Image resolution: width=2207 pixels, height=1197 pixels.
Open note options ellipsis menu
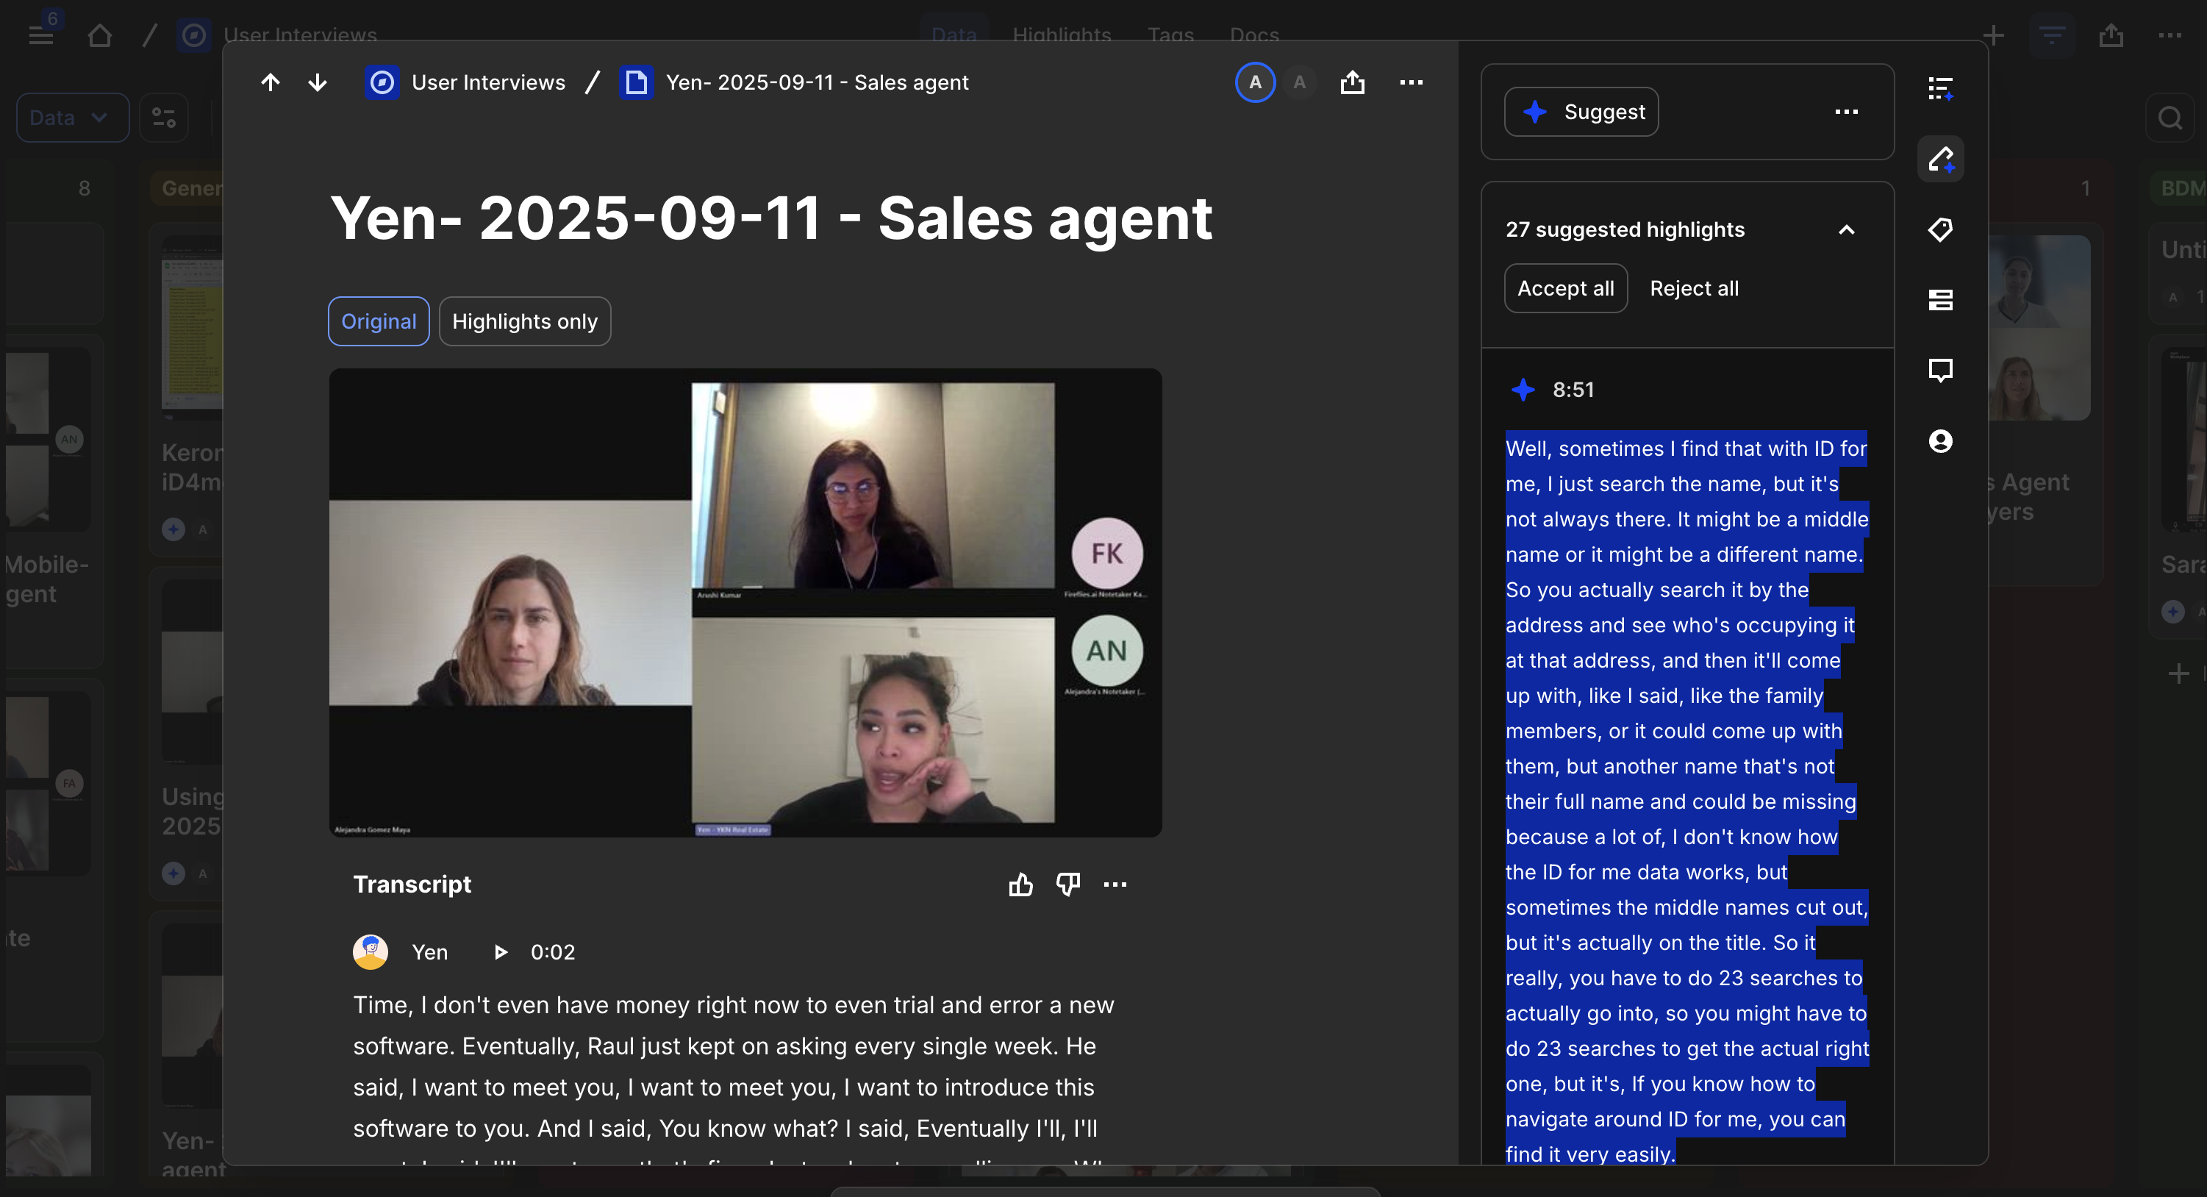tap(1411, 82)
